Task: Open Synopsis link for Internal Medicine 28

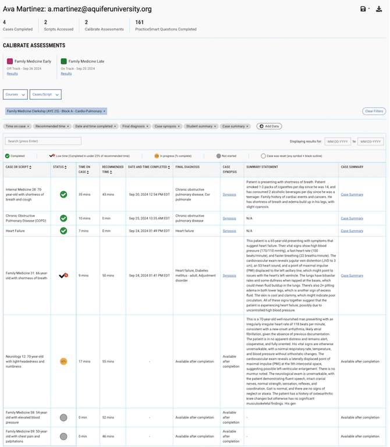Action: pos(229,195)
